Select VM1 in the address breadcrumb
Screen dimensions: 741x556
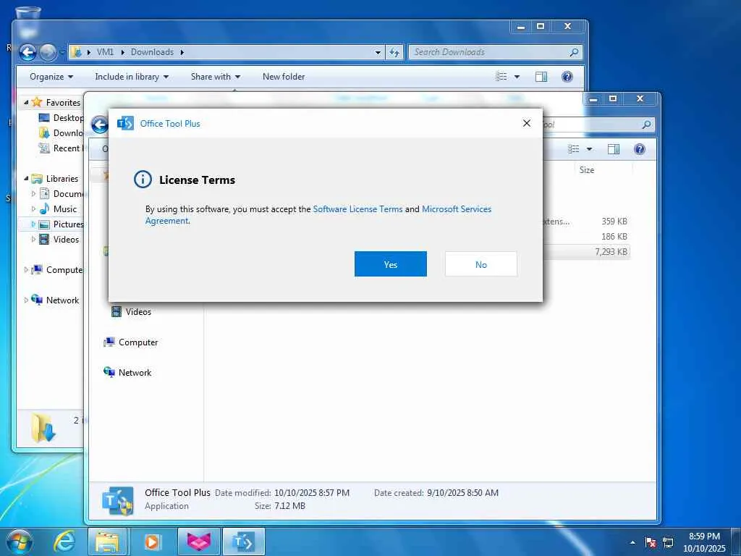click(x=106, y=52)
